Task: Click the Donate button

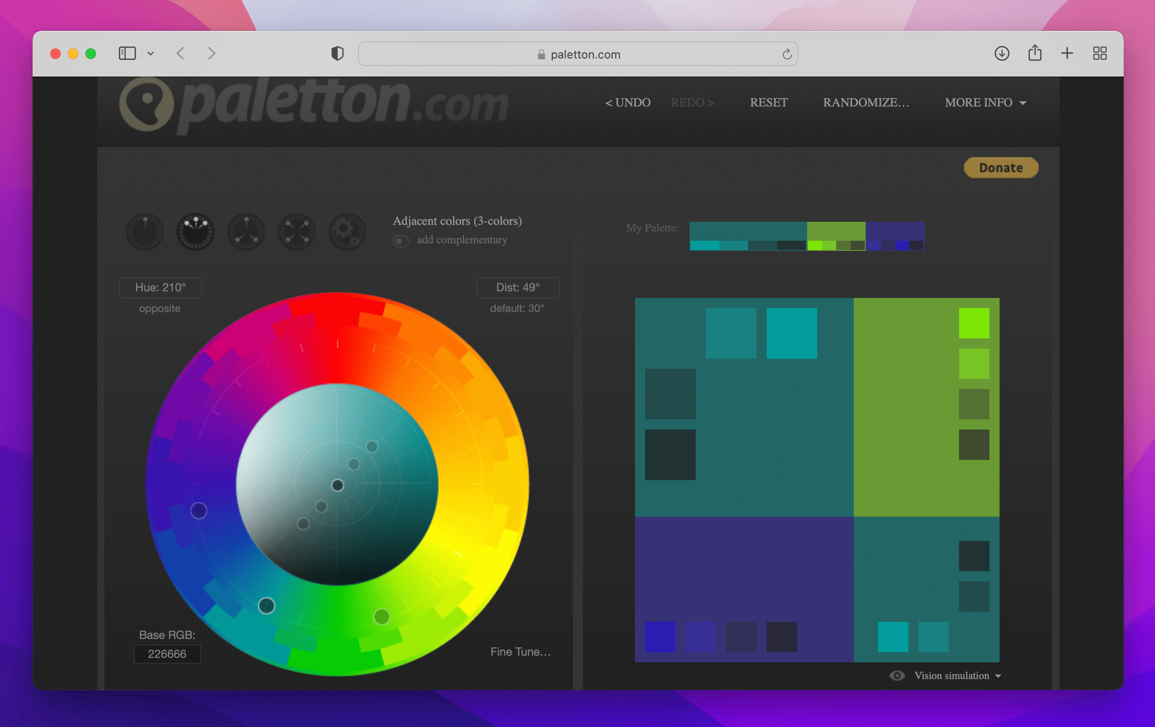Action: pos(1000,167)
